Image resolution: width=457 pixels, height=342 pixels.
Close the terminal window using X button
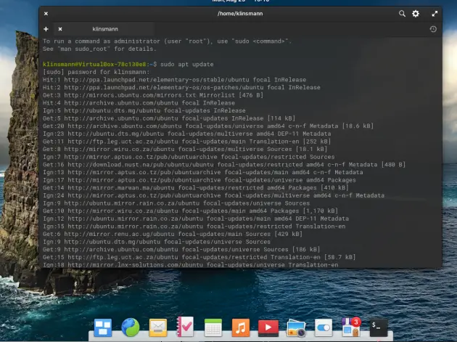pyautogui.click(x=46, y=13)
